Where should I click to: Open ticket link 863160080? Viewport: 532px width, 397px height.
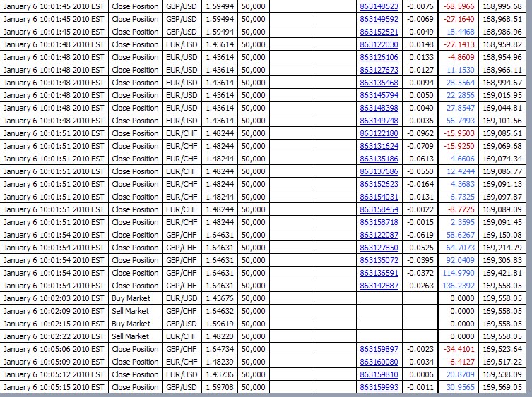coord(379,362)
